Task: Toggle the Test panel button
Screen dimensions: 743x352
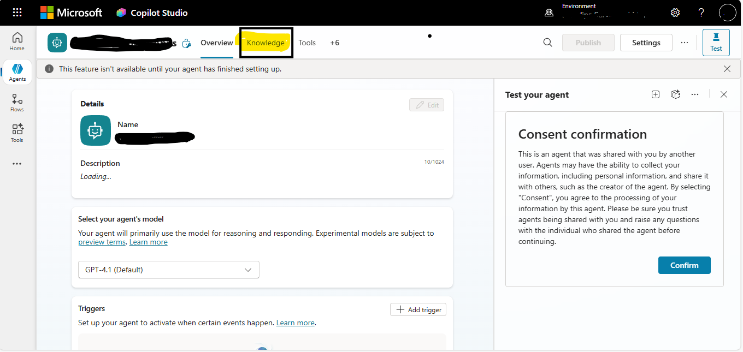Action: [716, 43]
